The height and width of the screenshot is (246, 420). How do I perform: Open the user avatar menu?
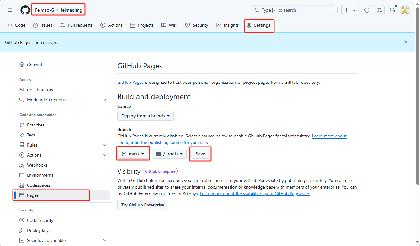pos(405,10)
